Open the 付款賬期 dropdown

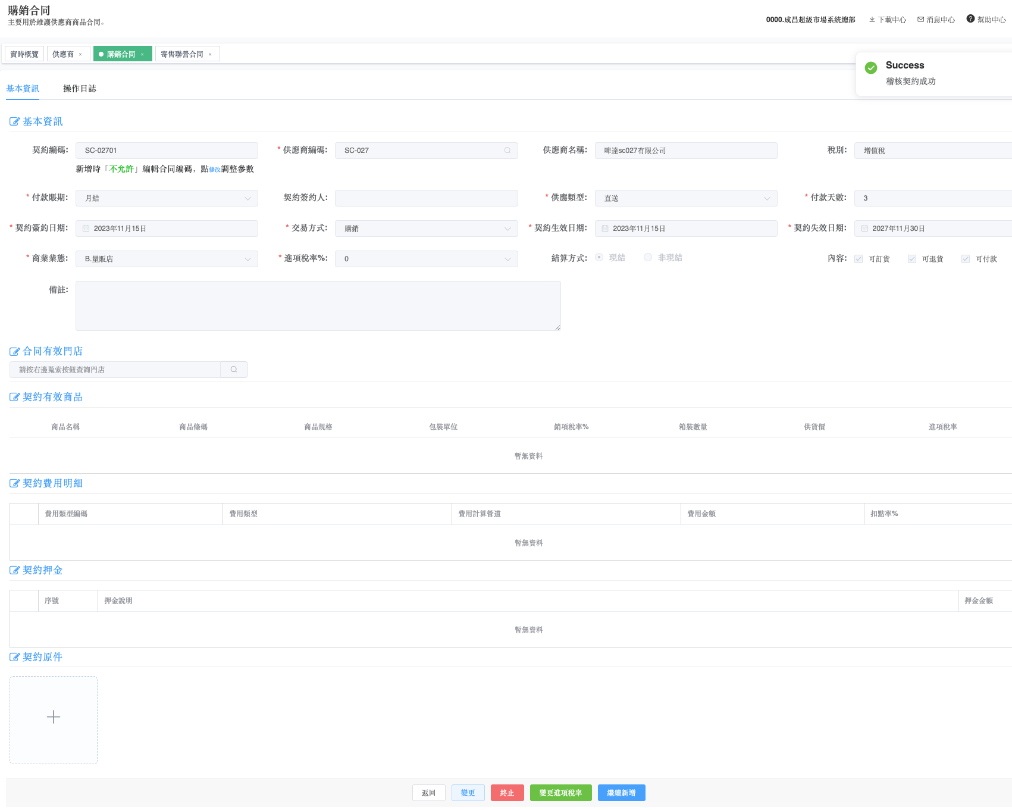click(x=167, y=198)
